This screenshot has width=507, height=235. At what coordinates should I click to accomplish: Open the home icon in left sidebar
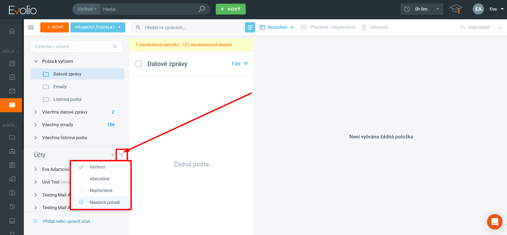tap(12, 31)
